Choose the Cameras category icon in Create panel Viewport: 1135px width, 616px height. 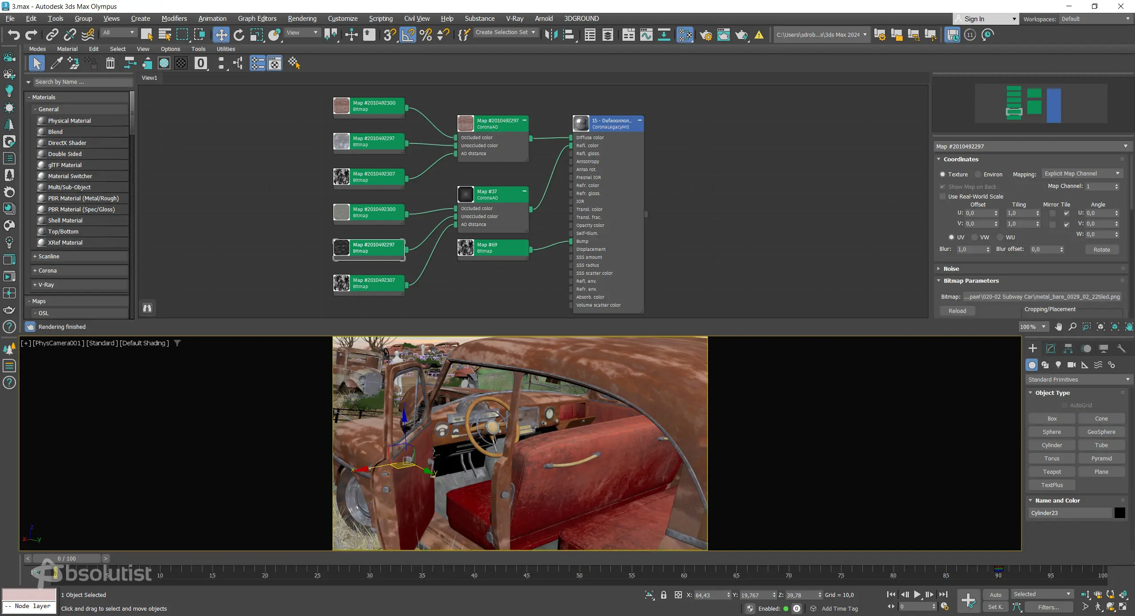point(1072,365)
